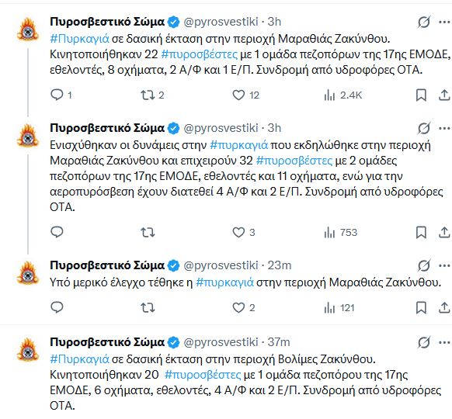
Task: Open more options menu of first tweet
Action: [444, 22]
